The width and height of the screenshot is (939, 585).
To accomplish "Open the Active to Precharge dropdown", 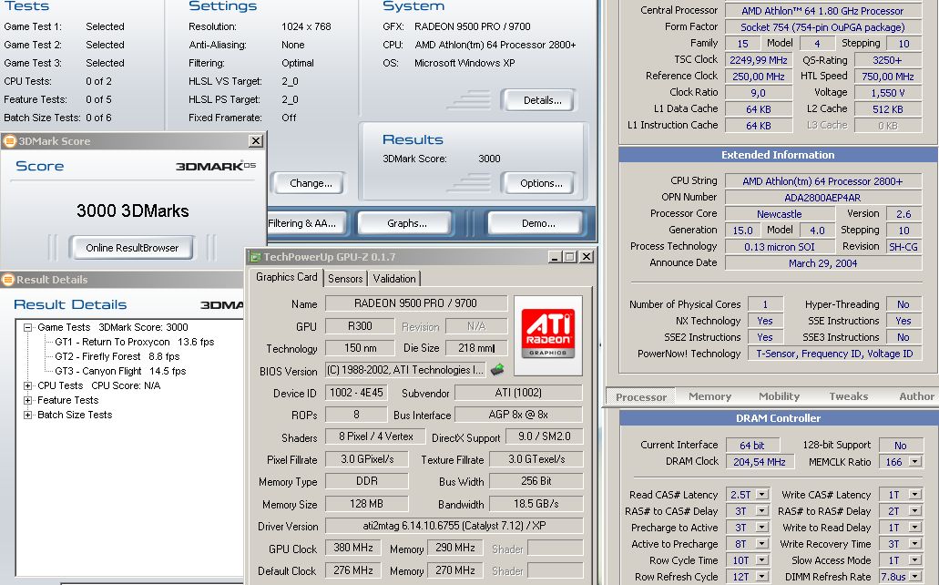I will point(761,544).
